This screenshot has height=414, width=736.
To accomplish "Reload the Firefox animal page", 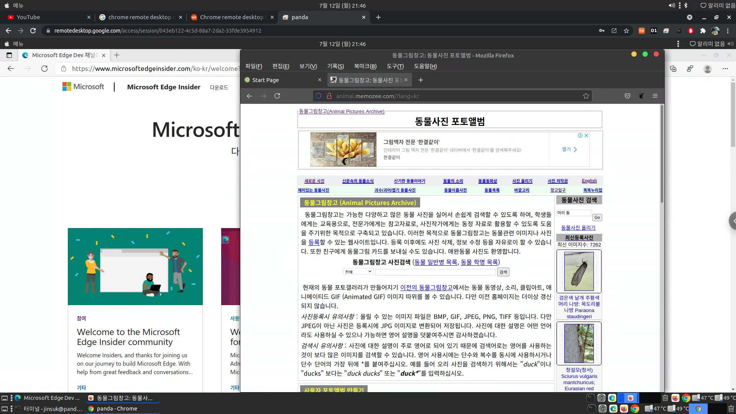I will pyautogui.click(x=277, y=96).
